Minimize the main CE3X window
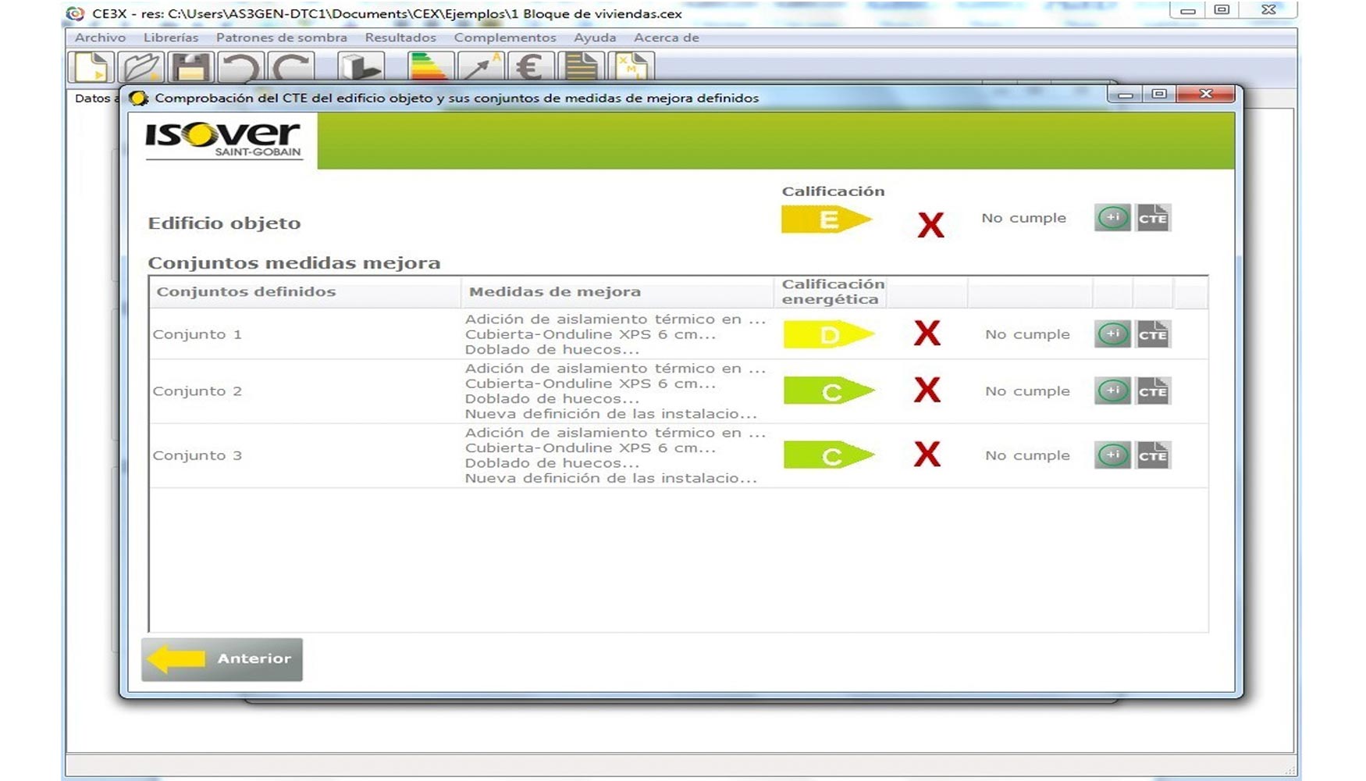Image resolution: width=1366 pixels, height=781 pixels. coord(1187,11)
